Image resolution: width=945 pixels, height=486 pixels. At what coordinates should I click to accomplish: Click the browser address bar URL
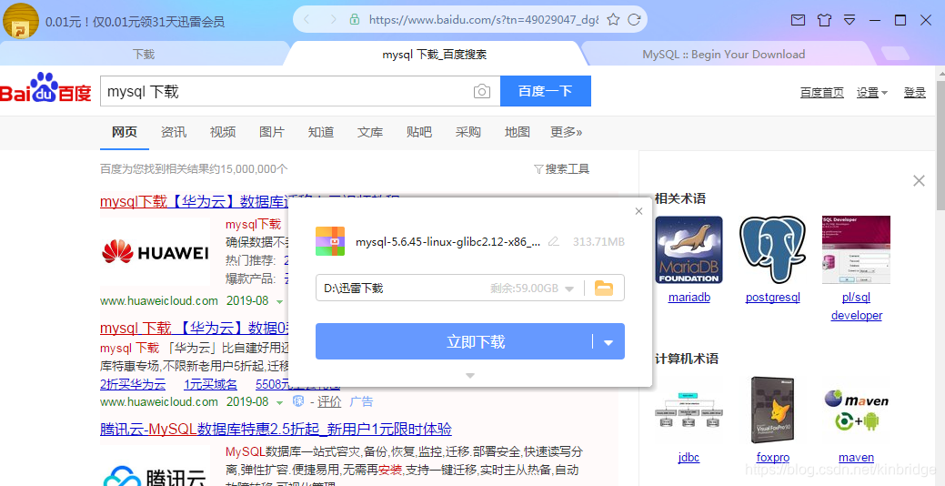pos(483,20)
